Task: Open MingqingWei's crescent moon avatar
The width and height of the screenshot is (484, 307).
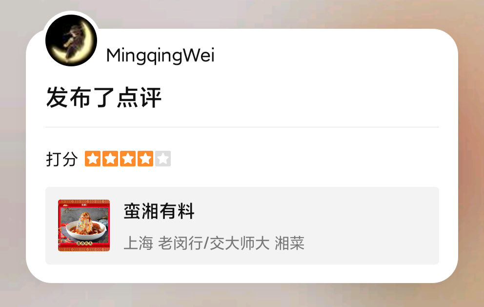Action: (71, 41)
